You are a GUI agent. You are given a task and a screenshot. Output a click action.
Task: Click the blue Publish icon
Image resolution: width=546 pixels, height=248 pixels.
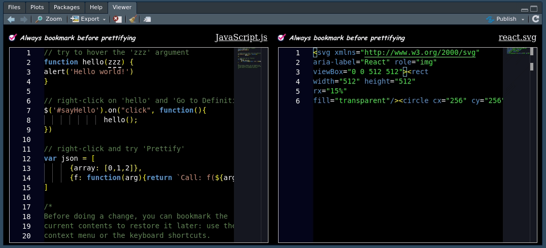490,19
